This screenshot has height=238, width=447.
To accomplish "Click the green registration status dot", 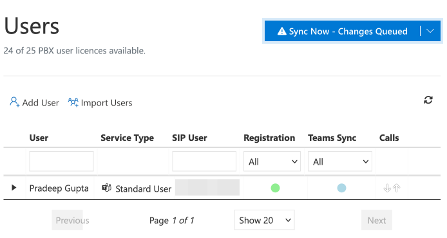I will coord(275,188).
